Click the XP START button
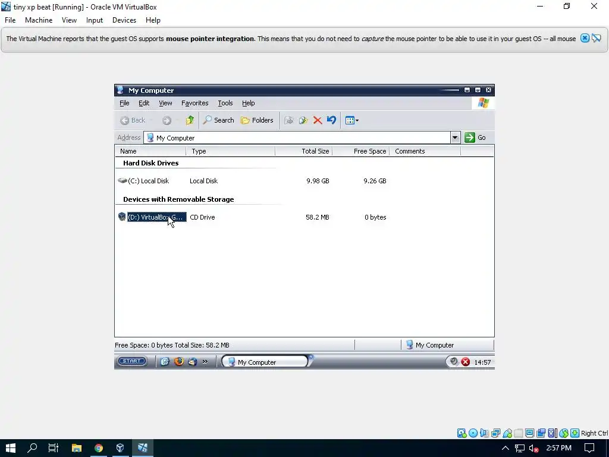This screenshot has width=609, height=457. 132,361
